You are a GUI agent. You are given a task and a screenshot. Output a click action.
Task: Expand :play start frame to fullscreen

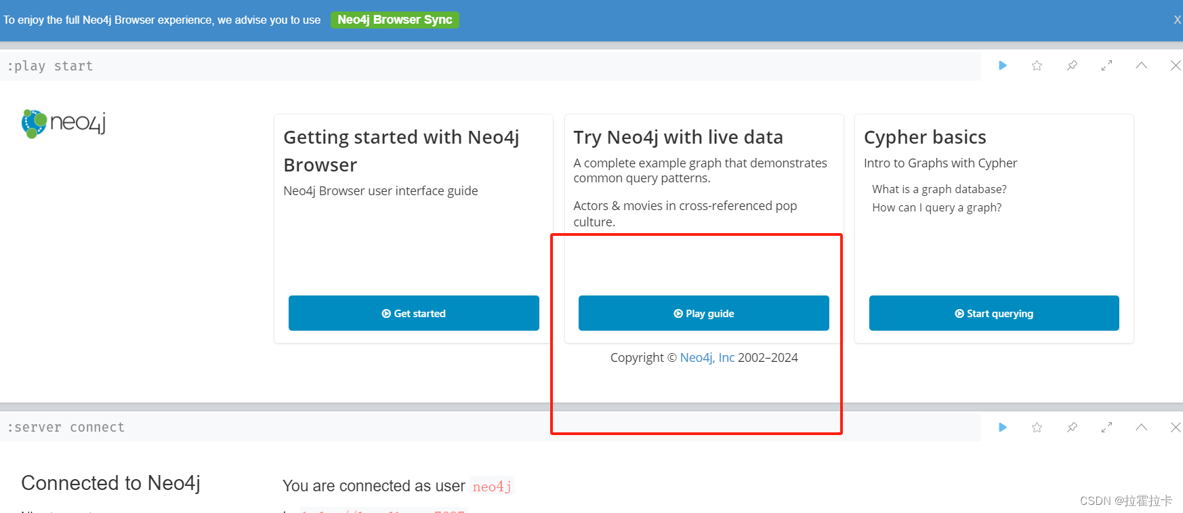click(1106, 66)
